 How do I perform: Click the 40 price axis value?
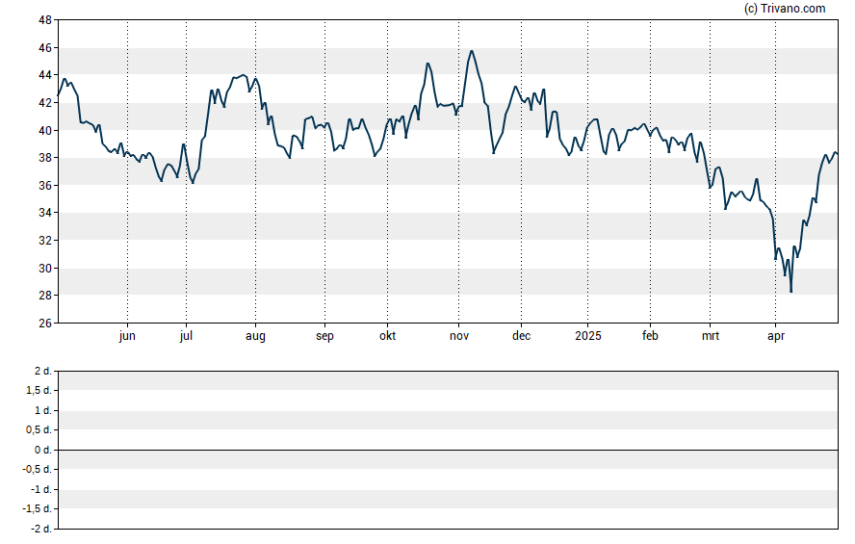pyautogui.click(x=45, y=130)
